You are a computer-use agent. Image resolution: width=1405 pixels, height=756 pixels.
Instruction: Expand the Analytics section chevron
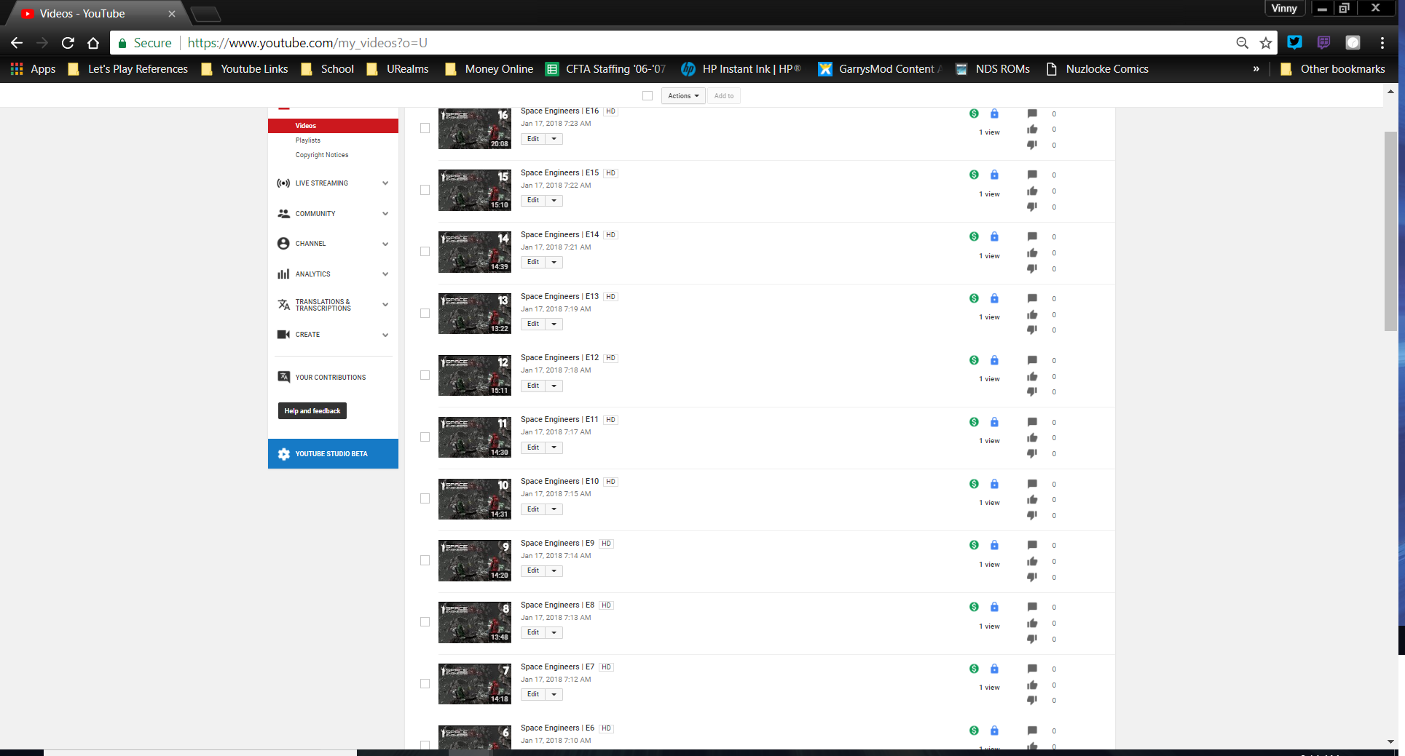(385, 274)
